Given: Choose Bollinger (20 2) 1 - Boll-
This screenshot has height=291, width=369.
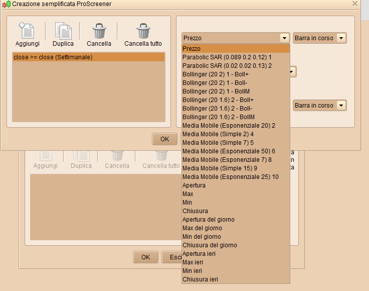Looking at the screenshot, I should click(x=236, y=83).
